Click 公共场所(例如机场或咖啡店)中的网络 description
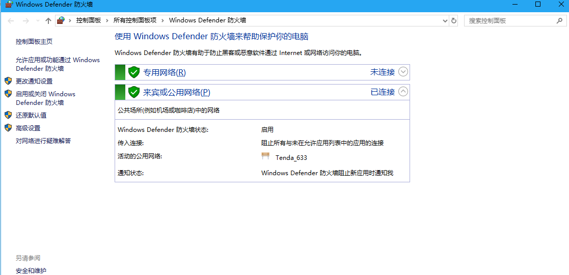The height and width of the screenshot is (275, 569). pyautogui.click(x=169, y=110)
